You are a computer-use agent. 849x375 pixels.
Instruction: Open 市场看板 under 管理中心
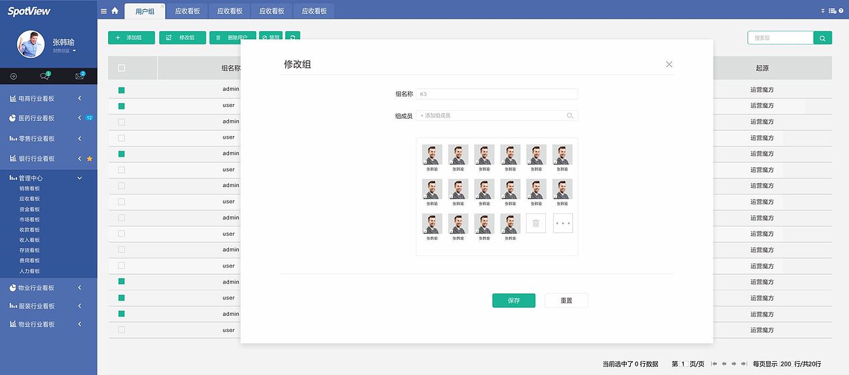[30, 220]
